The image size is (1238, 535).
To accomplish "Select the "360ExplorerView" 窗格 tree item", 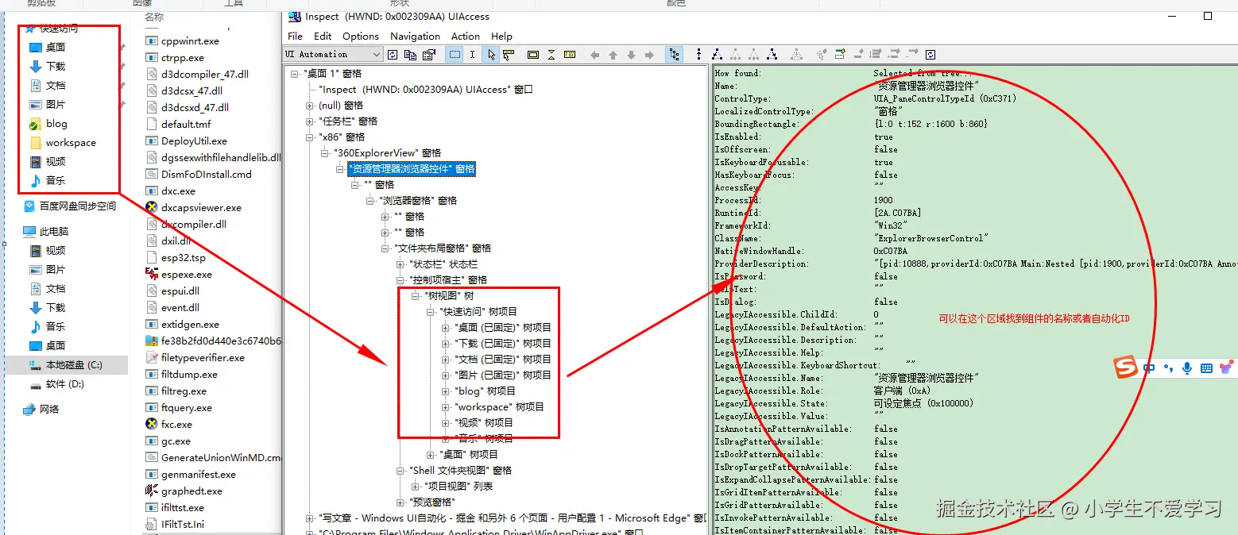I will (387, 153).
